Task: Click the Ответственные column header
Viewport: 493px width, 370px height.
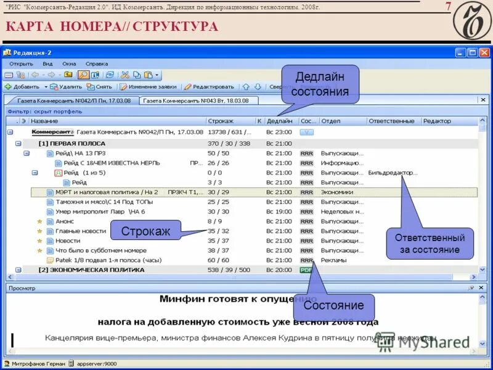Action: click(394, 121)
